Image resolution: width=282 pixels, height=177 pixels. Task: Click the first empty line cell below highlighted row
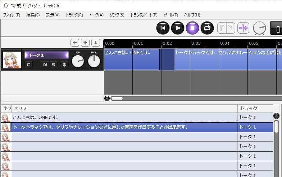point(124,137)
